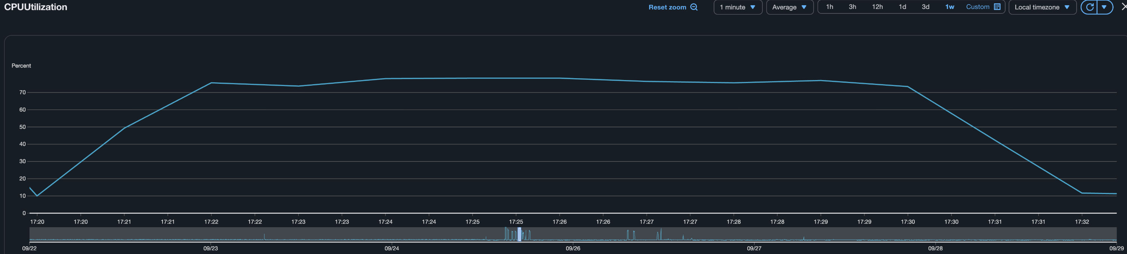Open the Local timezone dropdown
The width and height of the screenshot is (1127, 254).
click(x=1042, y=7)
